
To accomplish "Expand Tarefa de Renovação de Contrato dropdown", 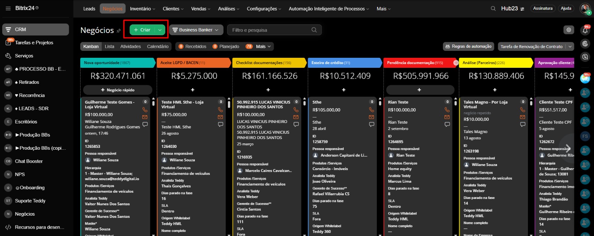I will [570, 47].
